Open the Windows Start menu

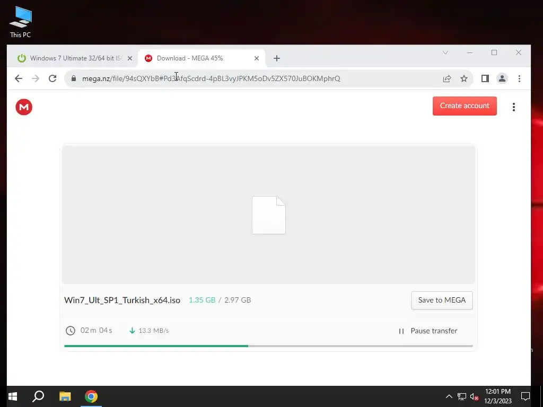coord(13,396)
